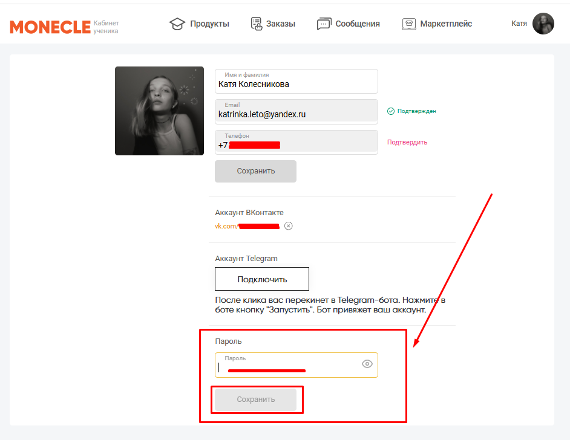Click the round user avatar in header
The width and height of the screenshot is (570, 440).
(x=543, y=24)
